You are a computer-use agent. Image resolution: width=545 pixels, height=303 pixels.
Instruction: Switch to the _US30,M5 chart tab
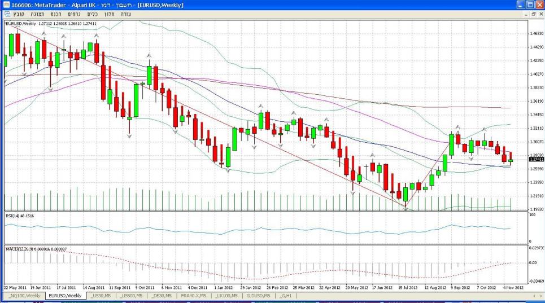coord(101,295)
